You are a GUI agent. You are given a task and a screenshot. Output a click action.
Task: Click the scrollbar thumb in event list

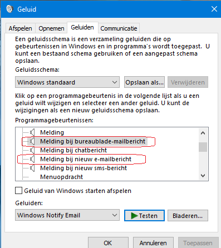point(203,147)
